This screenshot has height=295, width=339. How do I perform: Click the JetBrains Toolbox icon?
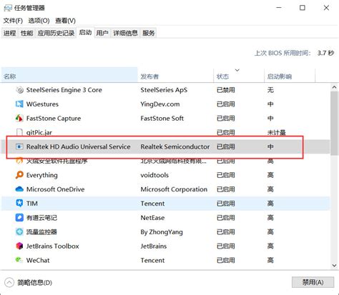[x=19, y=246]
